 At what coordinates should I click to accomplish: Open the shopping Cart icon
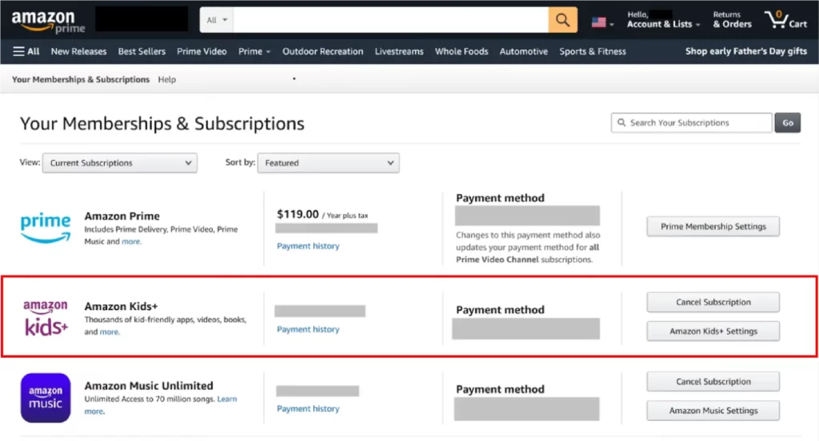(x=786, y=20)
